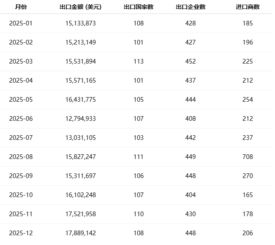Click importer count 708
Screen dimensions: 275x245
click(x=247, y=157)
